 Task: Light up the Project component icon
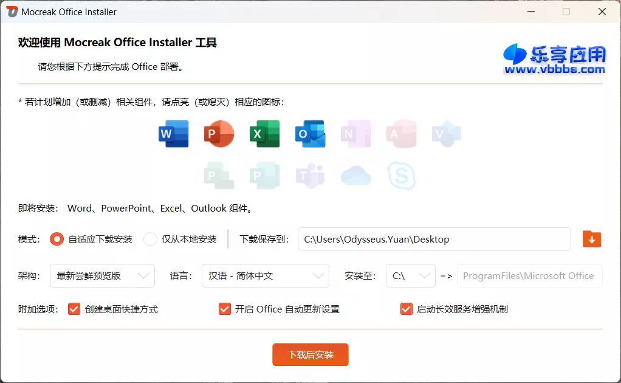pyautogui.click(x=219, y=176)
